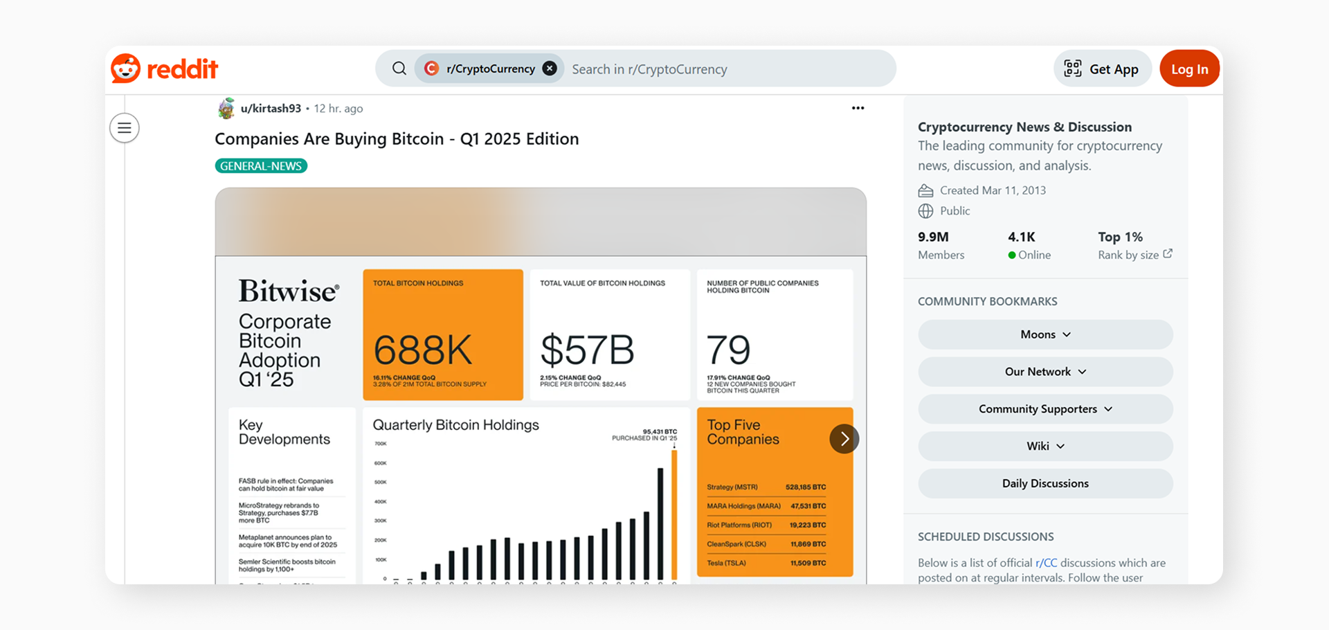Click the Created Mar 11, 2013 text
1329x630 pixels.
pos(993,190)
